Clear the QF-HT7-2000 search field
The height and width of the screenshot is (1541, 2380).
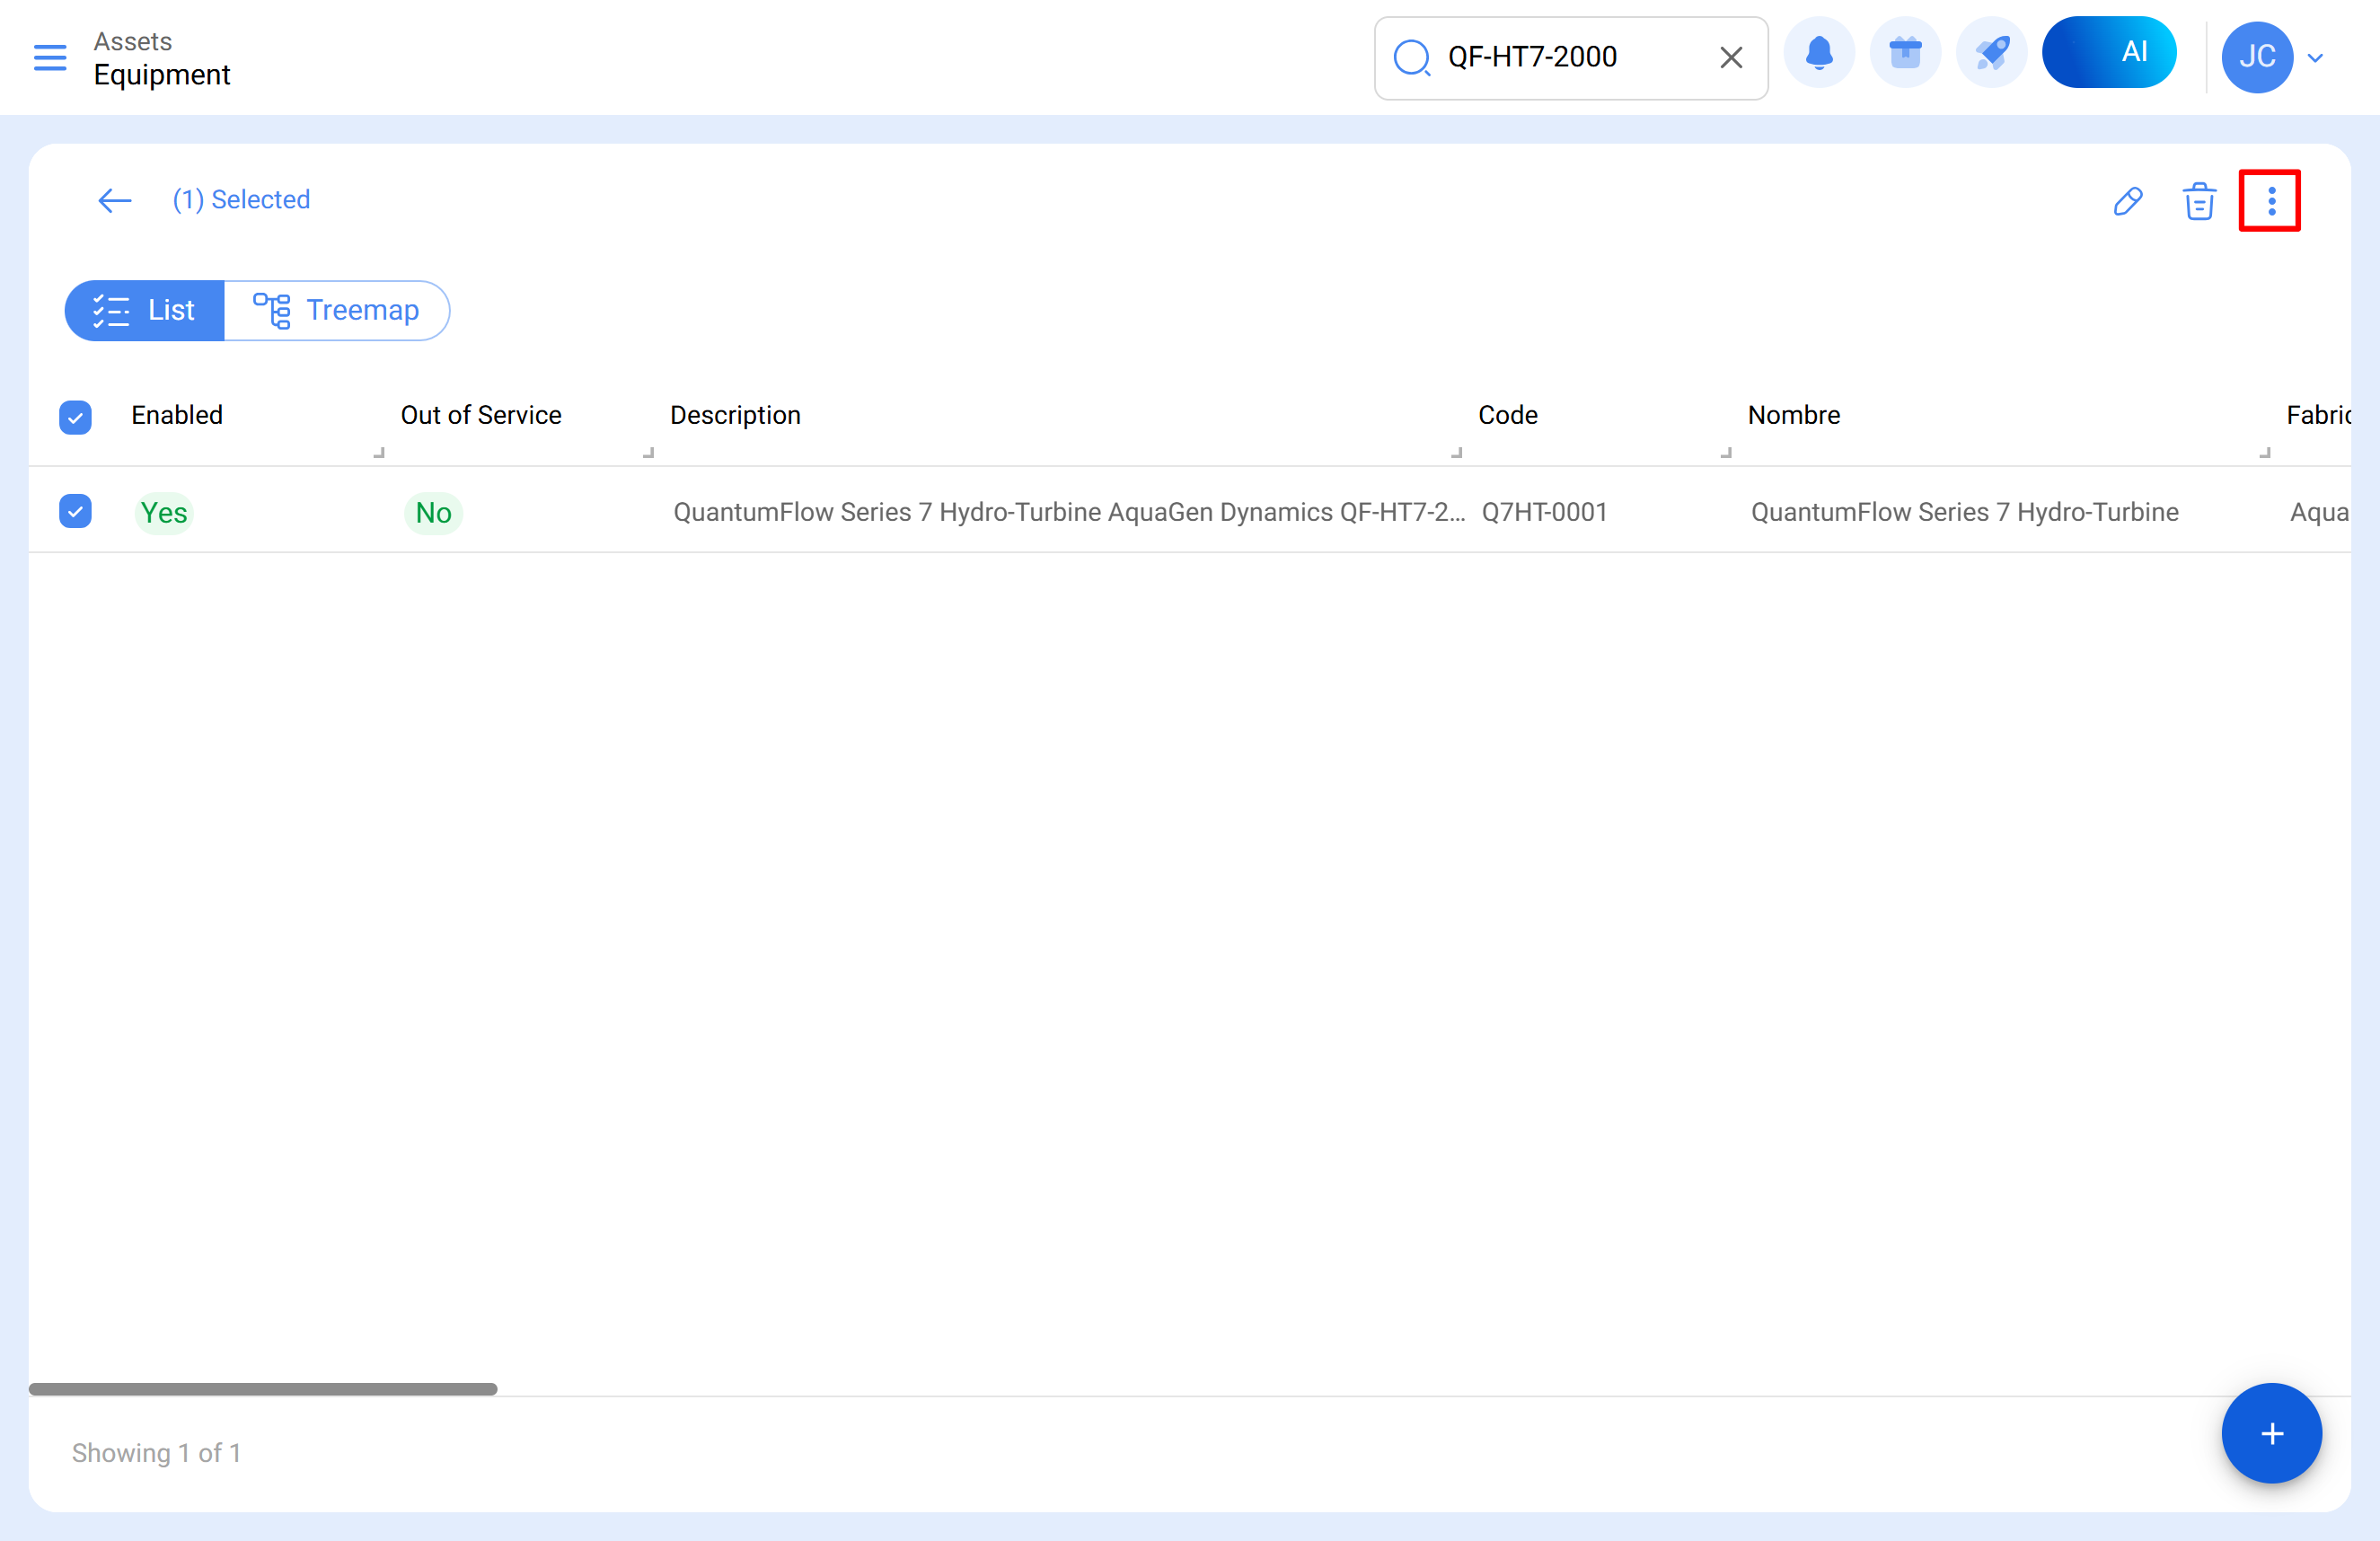1731,57
